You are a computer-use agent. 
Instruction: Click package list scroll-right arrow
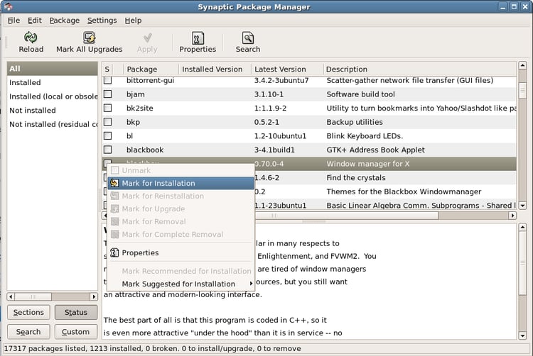[512, 216]
